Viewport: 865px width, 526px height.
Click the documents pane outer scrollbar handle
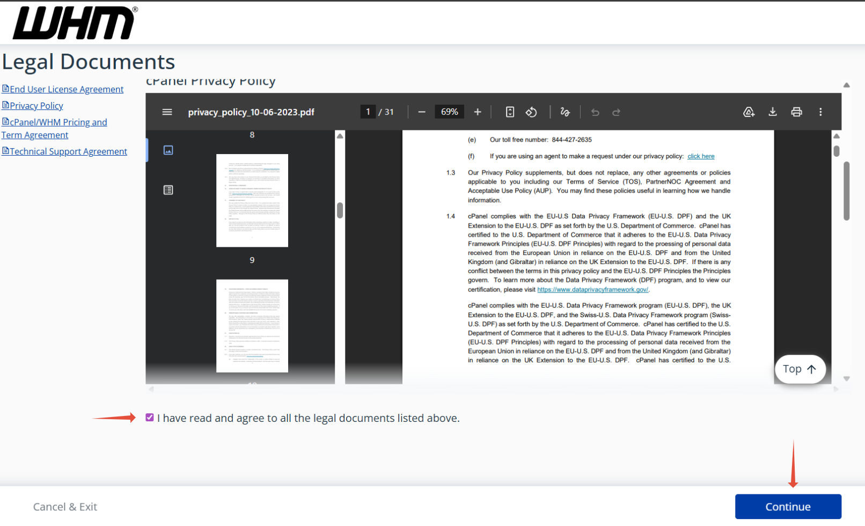(x=846, y=191)
